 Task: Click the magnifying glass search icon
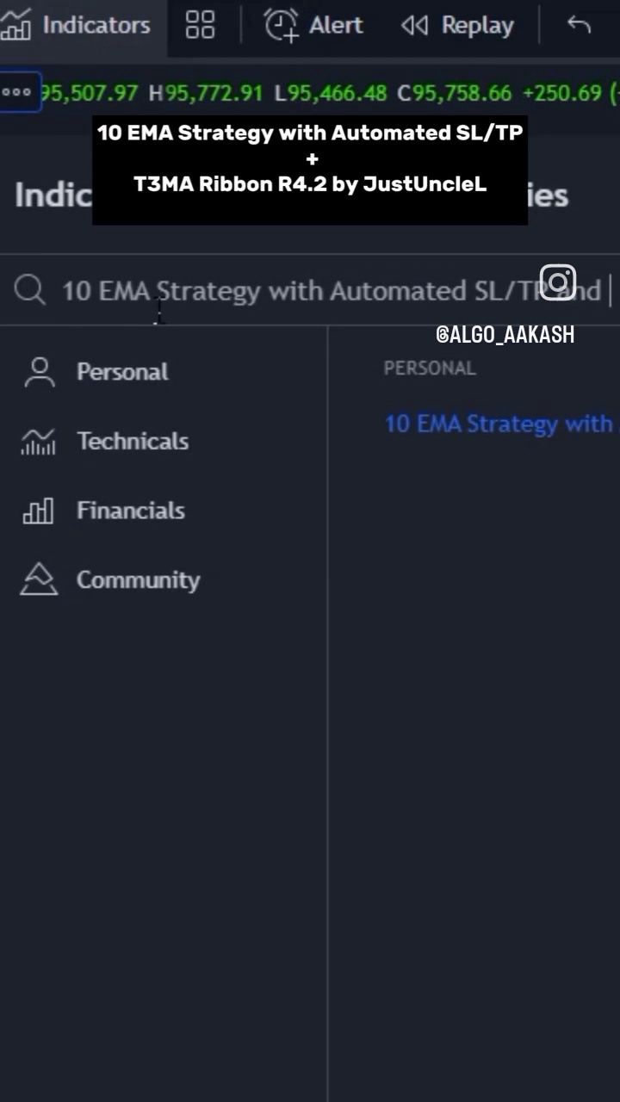click(29, 290)
